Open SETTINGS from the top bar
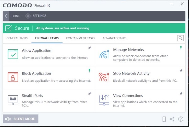 tap(39, 16)
